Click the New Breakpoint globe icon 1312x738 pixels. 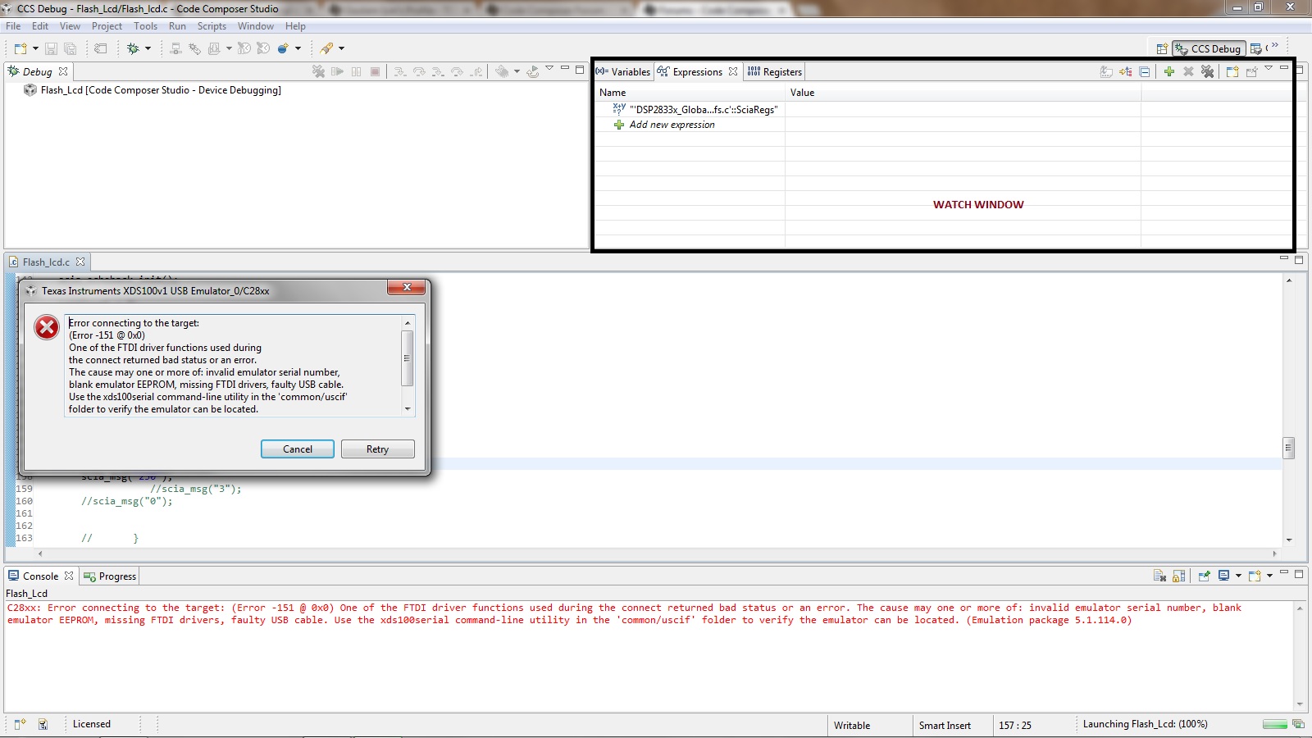(x=283, y=48)
